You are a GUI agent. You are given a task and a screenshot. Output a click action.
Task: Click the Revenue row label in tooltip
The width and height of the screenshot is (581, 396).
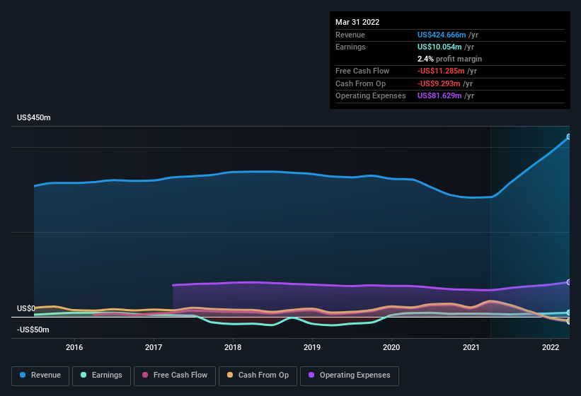350,35
